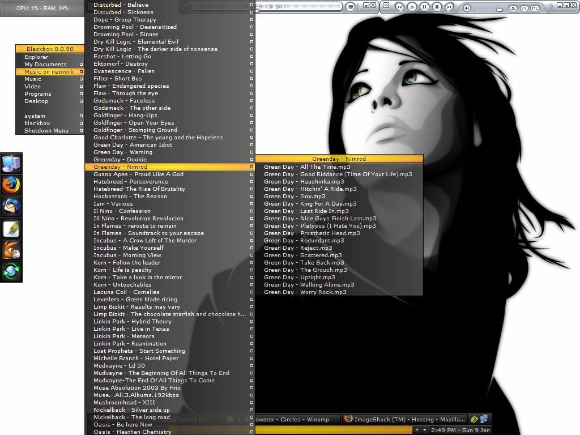Viewport: 580px width, 435px height.
Task: Launch Firefox from the left dock
Action: pyautogui.click(x=11, y=185)
